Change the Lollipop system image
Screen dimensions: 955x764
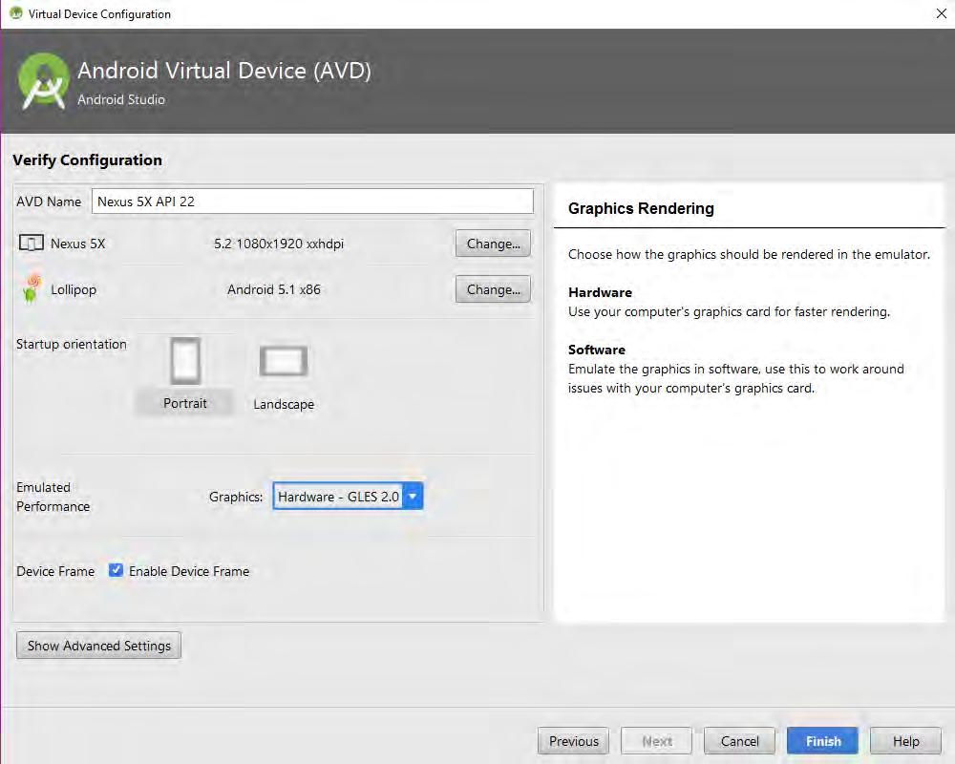(x=493, y=289)
